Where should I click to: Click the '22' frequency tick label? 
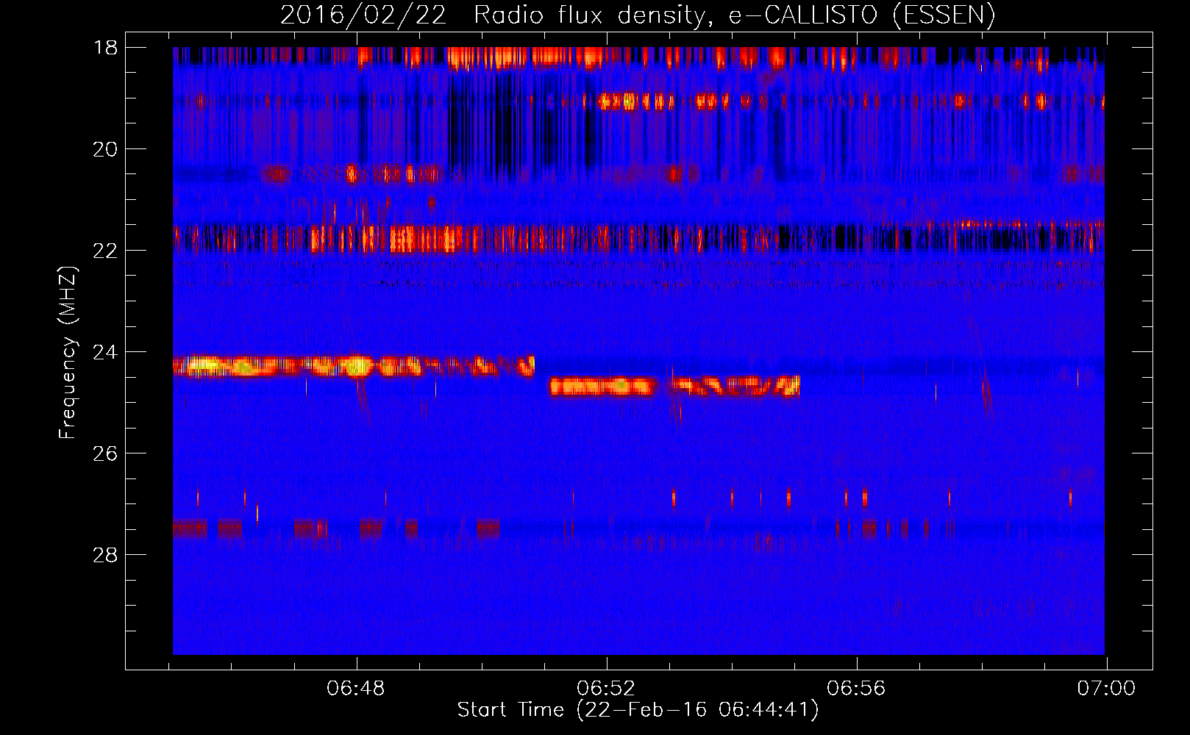pyautogui.click(x=106, y=251)
